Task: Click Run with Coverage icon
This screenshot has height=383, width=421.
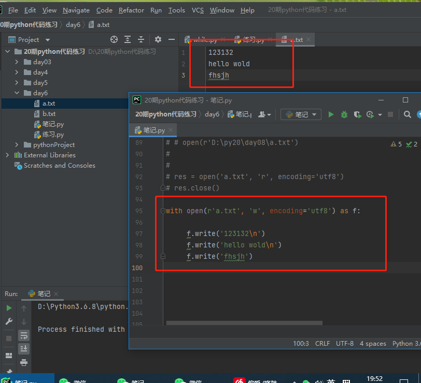Action: tap(357, 115)
